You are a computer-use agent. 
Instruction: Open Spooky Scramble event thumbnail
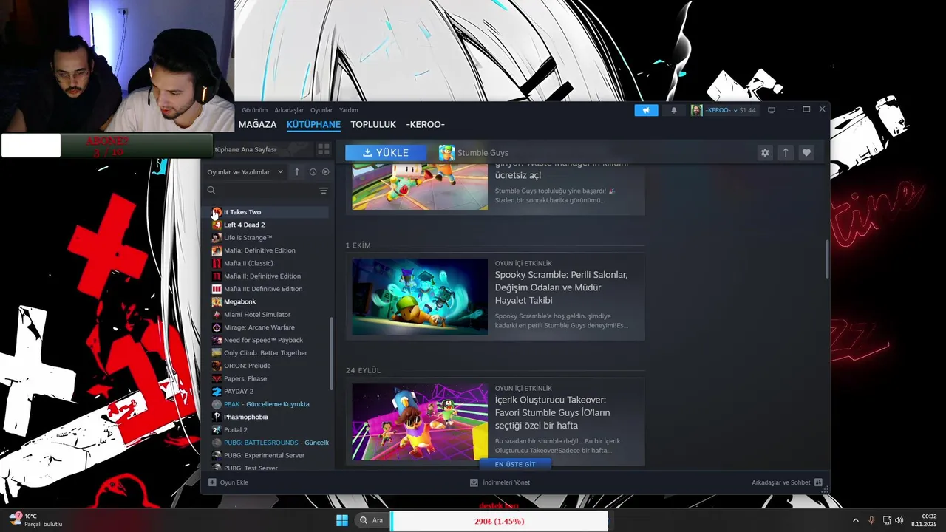click(x=420, y=296)
